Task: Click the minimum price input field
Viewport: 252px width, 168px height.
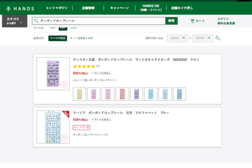Action: [x=177, y=38]
